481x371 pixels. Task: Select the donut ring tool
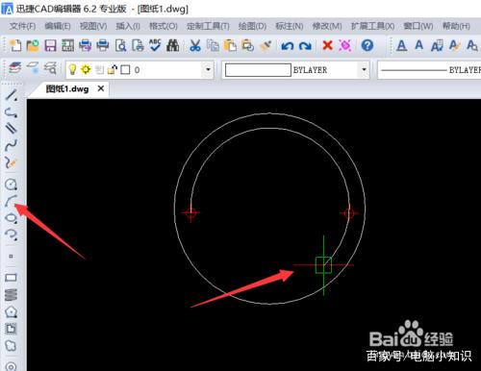11,366
